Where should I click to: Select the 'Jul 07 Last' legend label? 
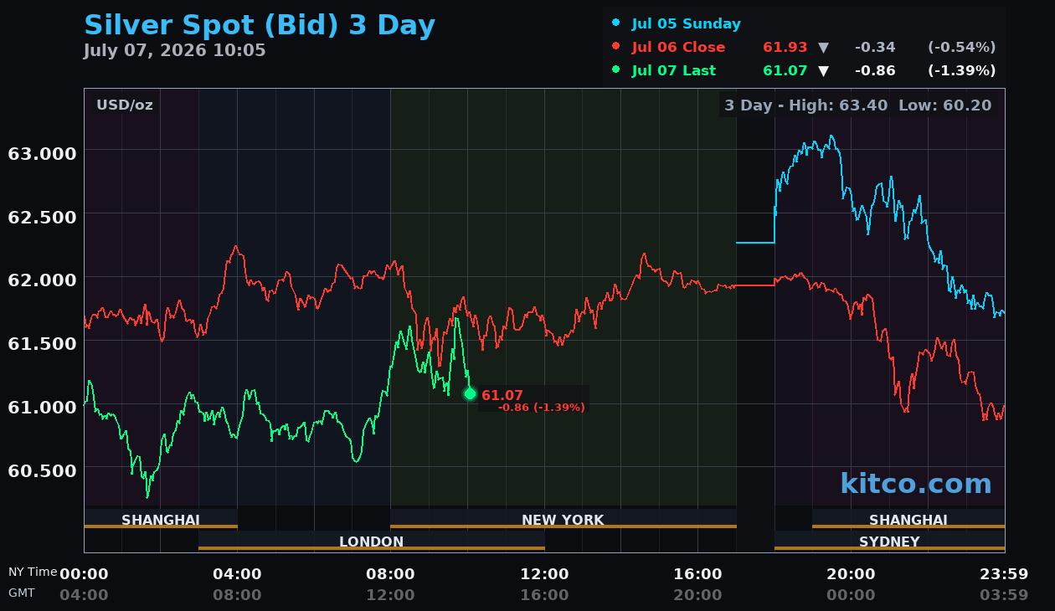tap(674, 70)
